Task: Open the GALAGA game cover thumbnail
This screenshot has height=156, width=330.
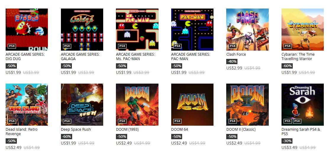Action: pyautogui.click(x=82, y=29)
